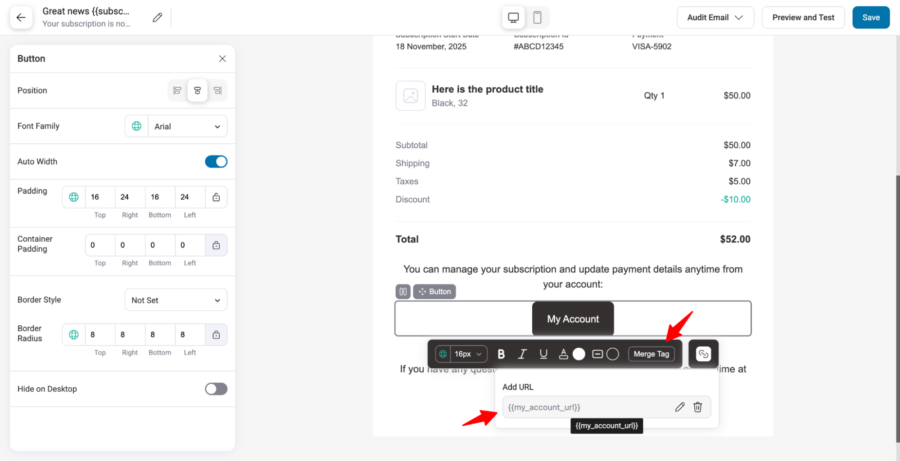900x461 pixels.
Task: Switch to desktop preview view
Action: (x=513, y=18)
